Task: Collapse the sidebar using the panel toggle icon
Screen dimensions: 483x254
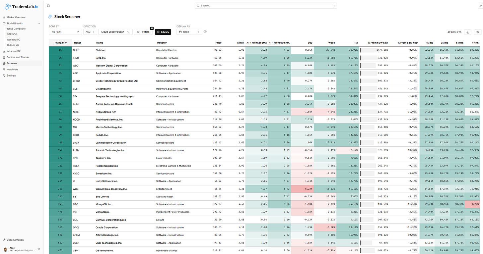Action: tap(48, 6)
